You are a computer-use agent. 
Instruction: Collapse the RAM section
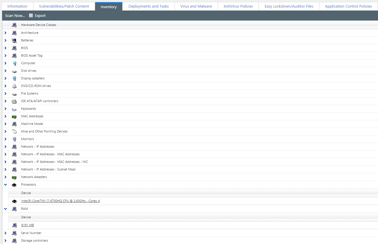click(x=5, y=209)
